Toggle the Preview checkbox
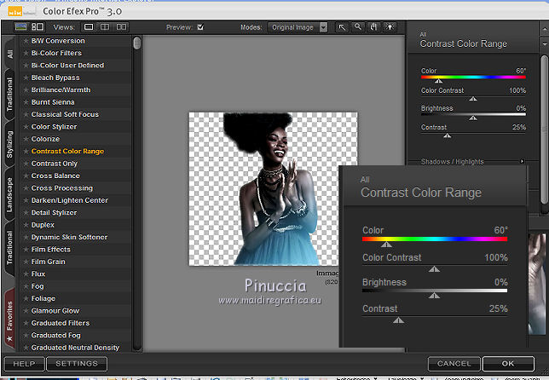 click(200, 27)
